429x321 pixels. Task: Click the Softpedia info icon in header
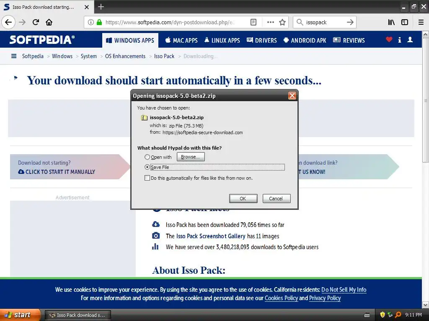[399, 40]
